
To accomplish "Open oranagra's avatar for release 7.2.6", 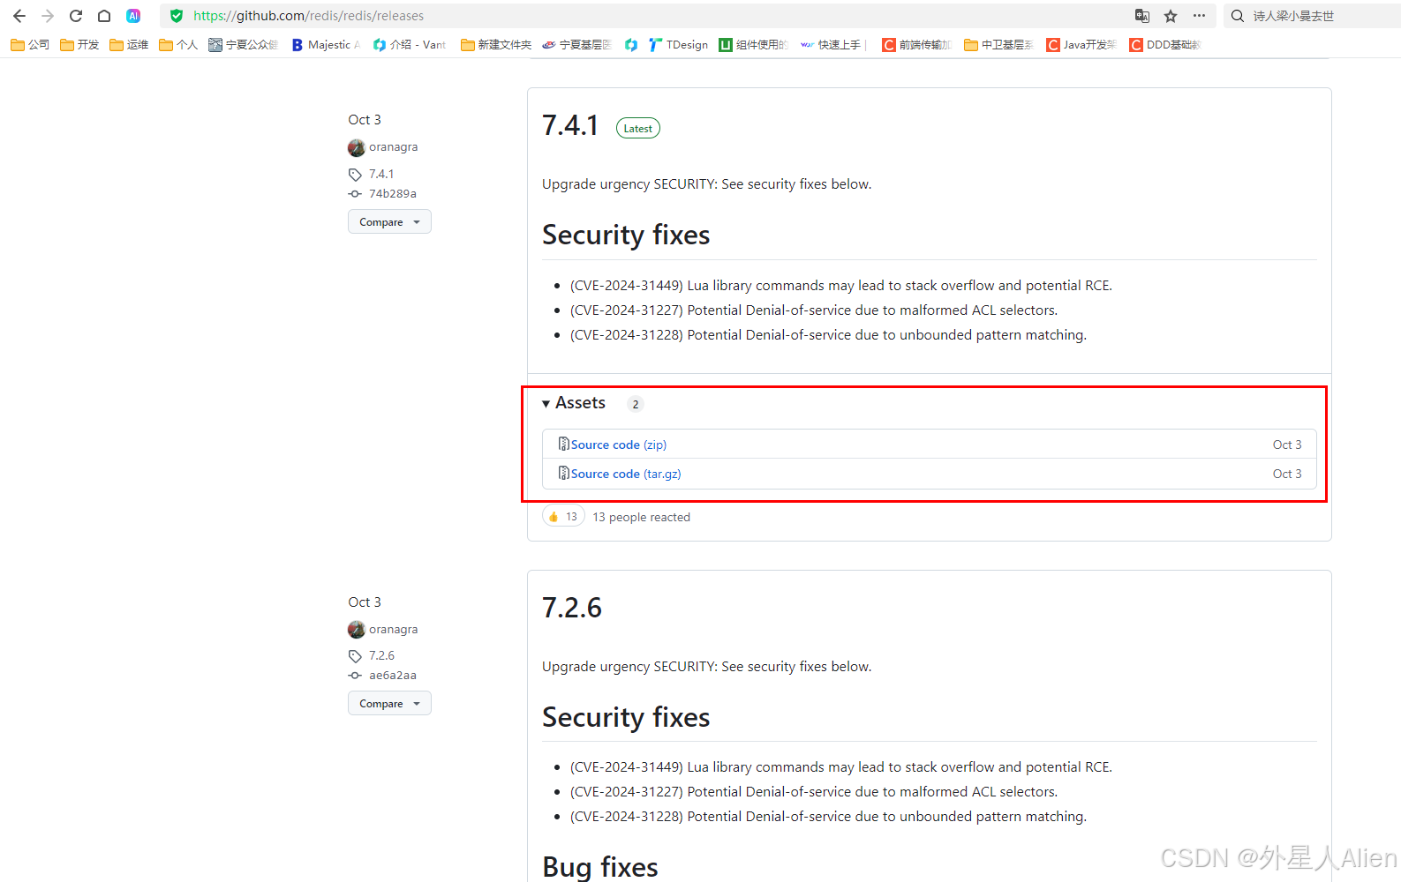I will (357, 630).
